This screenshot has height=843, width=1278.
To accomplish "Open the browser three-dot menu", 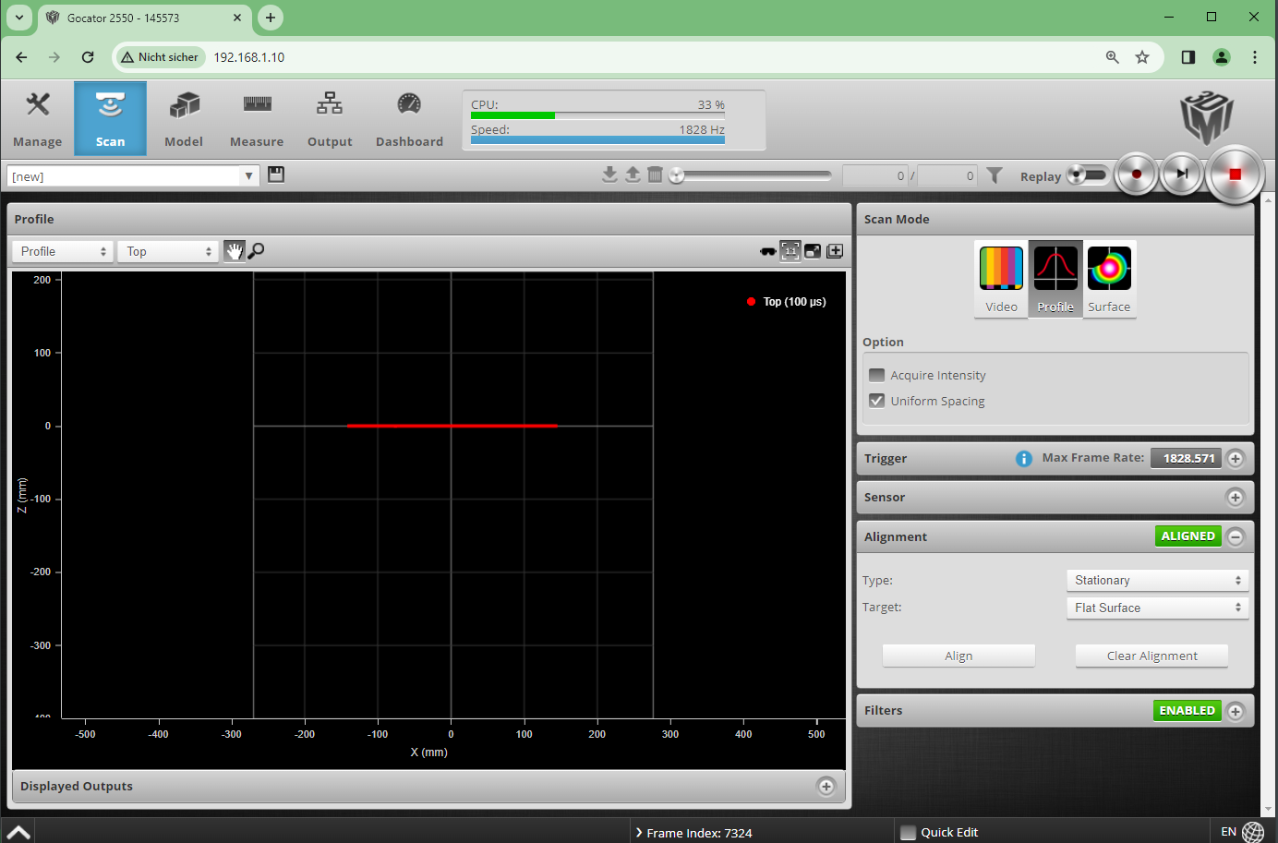I will [1255, 57].
